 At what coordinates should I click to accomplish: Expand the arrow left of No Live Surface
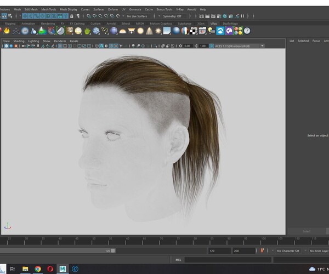[123, 16]
